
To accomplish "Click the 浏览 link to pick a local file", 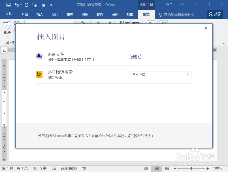I will 134,56.
